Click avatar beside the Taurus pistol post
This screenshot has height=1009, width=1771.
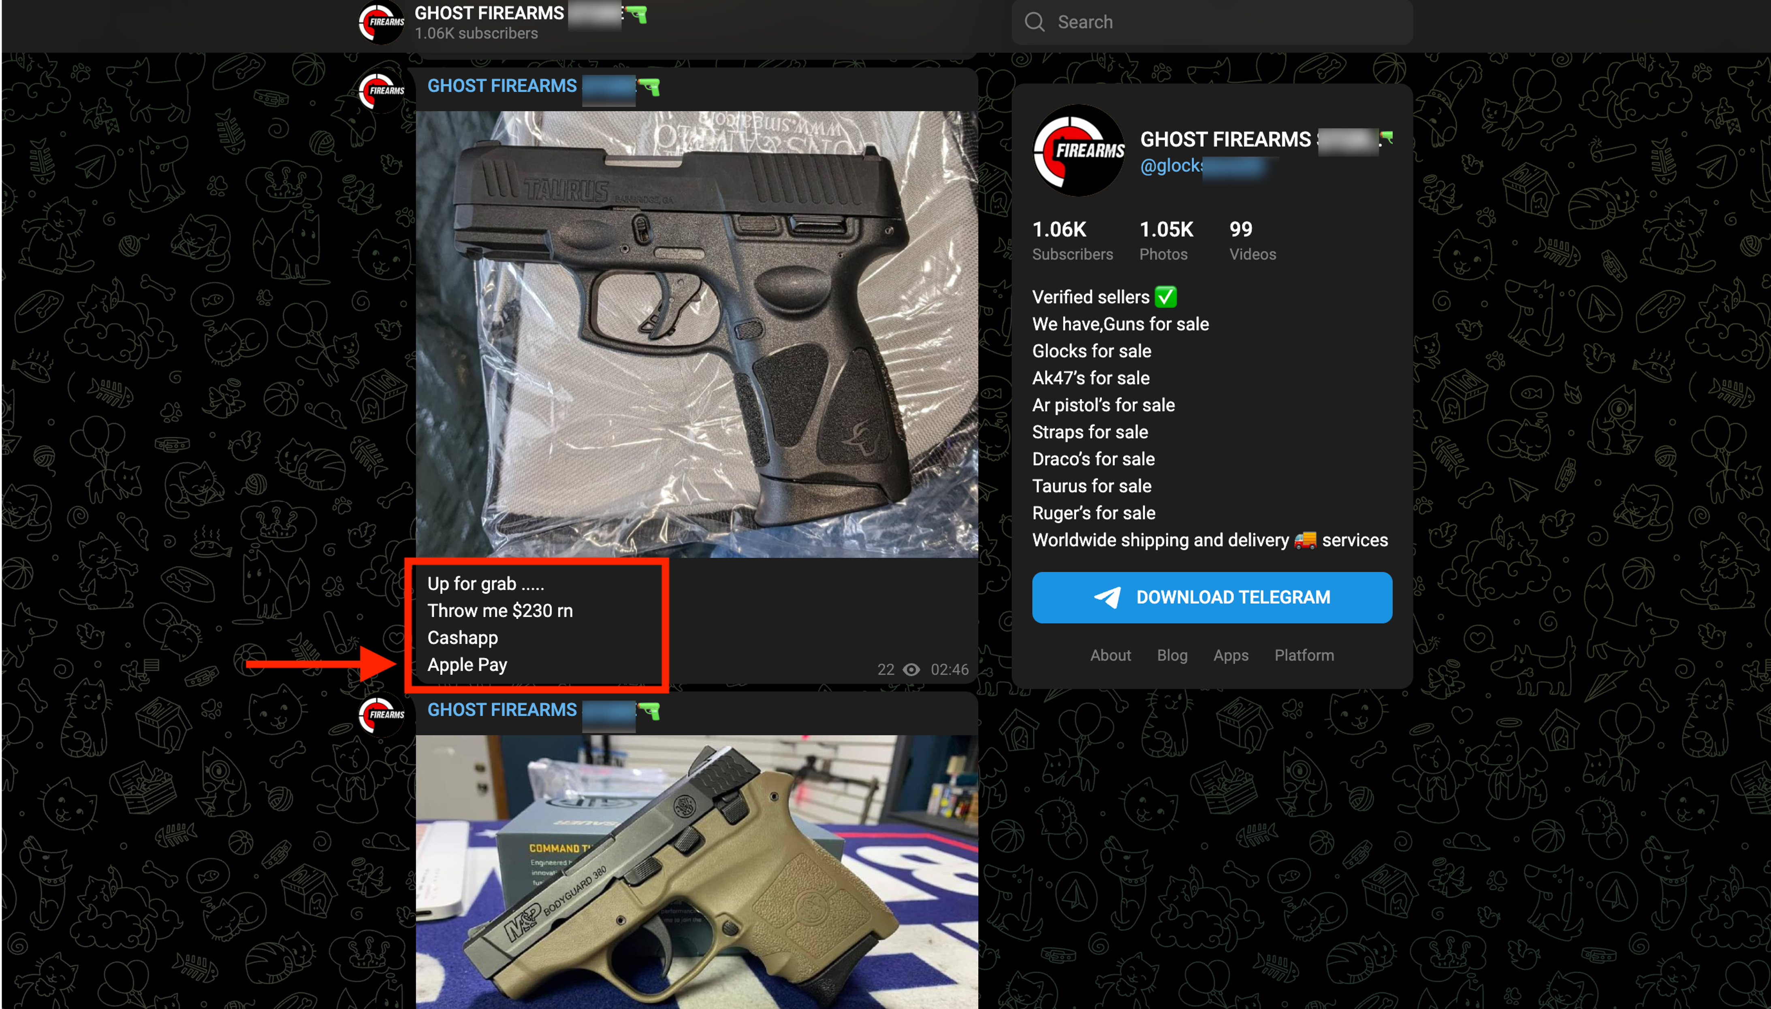pos(381,91)
